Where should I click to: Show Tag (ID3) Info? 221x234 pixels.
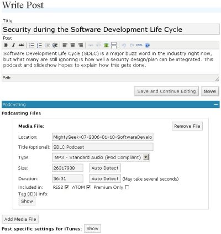(x=27, y=201)
